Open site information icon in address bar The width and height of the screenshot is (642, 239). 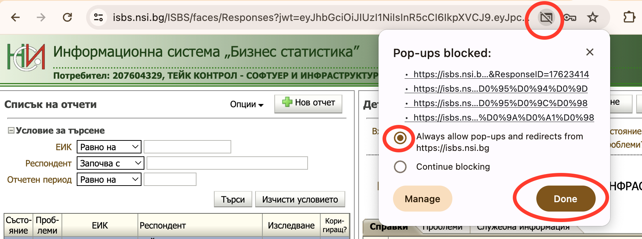coord(98,17)
